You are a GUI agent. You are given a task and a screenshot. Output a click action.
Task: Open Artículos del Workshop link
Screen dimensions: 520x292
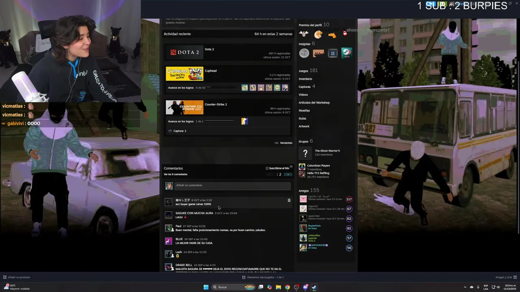point(314,103)
